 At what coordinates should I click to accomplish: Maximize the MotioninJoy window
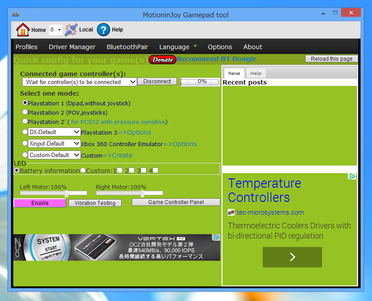[335, 12]
